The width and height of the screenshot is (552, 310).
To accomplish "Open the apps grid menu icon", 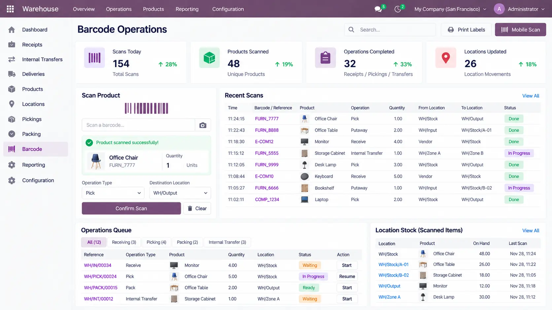I will tap(10, 9).
